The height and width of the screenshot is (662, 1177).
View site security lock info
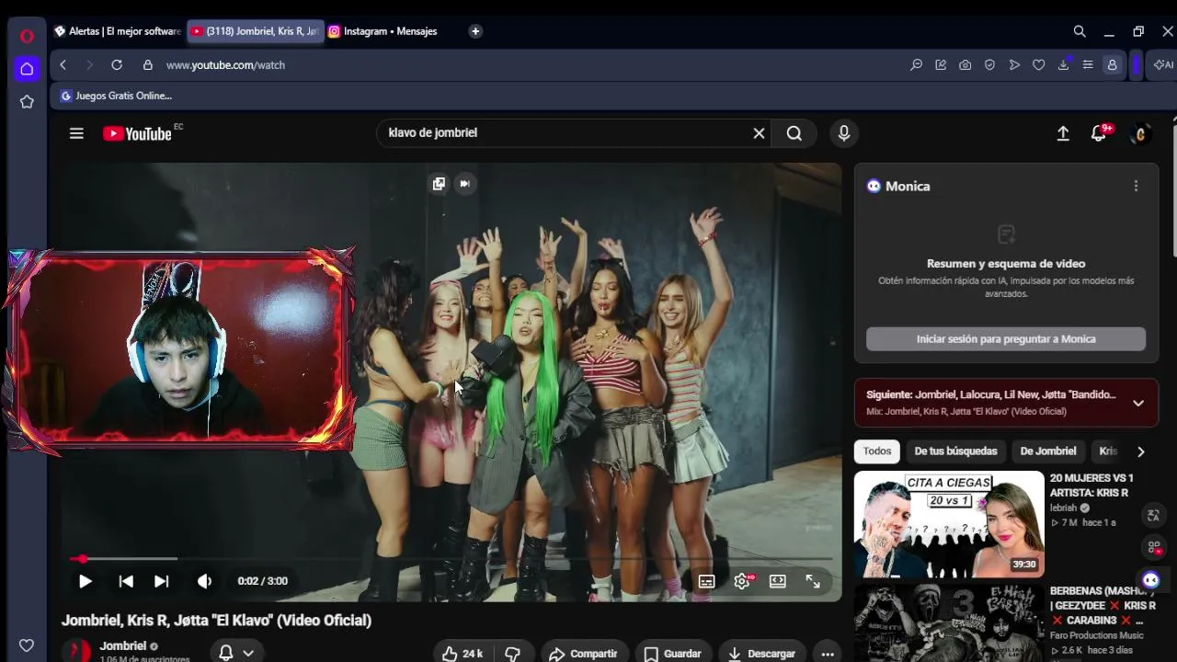coord(147,65)
